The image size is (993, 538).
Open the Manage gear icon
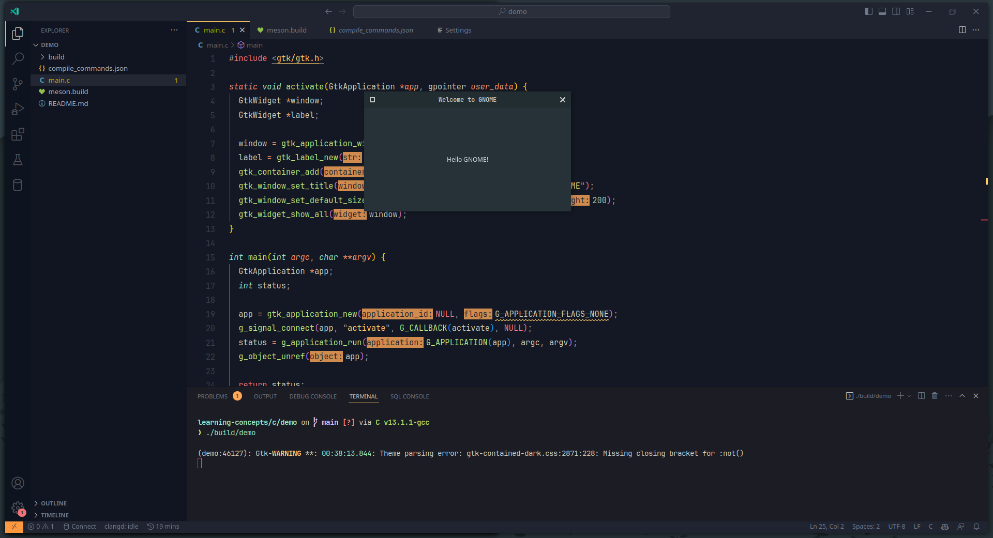(18, 508)
